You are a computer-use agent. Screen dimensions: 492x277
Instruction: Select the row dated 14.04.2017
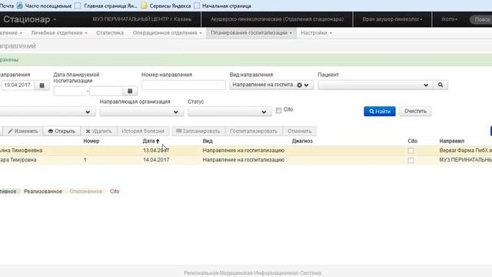tap(246, 160)
